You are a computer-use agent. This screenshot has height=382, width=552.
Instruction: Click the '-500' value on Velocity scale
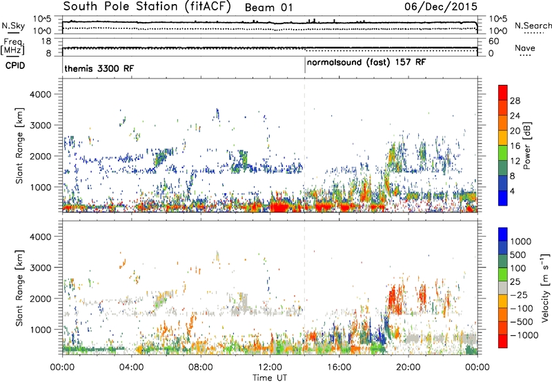tap(521, 321)
